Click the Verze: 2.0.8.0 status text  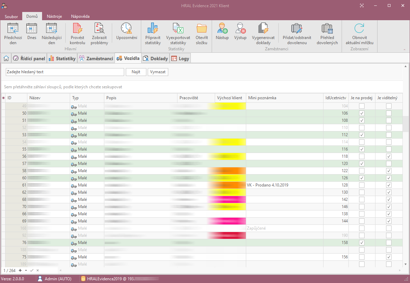point(13,279)
